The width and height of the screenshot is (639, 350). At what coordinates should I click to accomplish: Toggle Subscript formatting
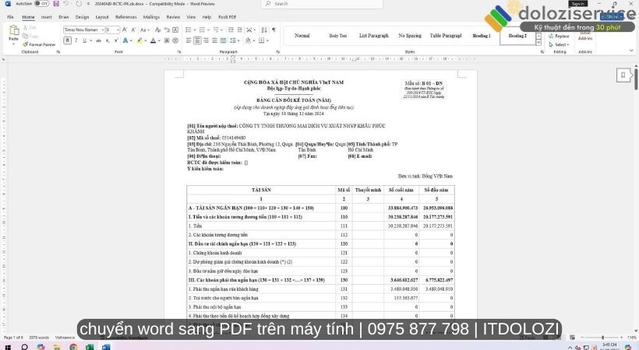point(108,40)
